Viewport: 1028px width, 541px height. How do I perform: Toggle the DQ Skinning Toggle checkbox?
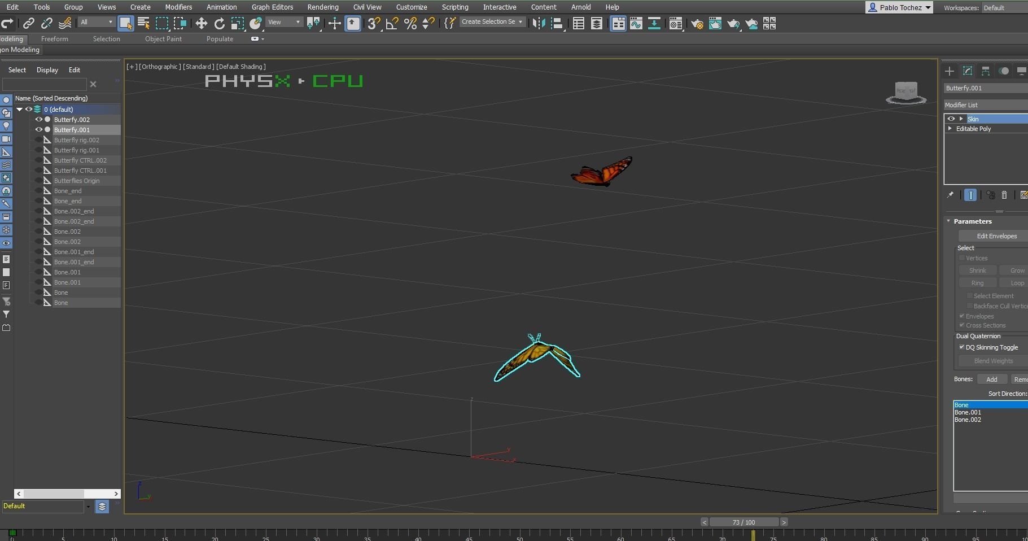[962, 347]
